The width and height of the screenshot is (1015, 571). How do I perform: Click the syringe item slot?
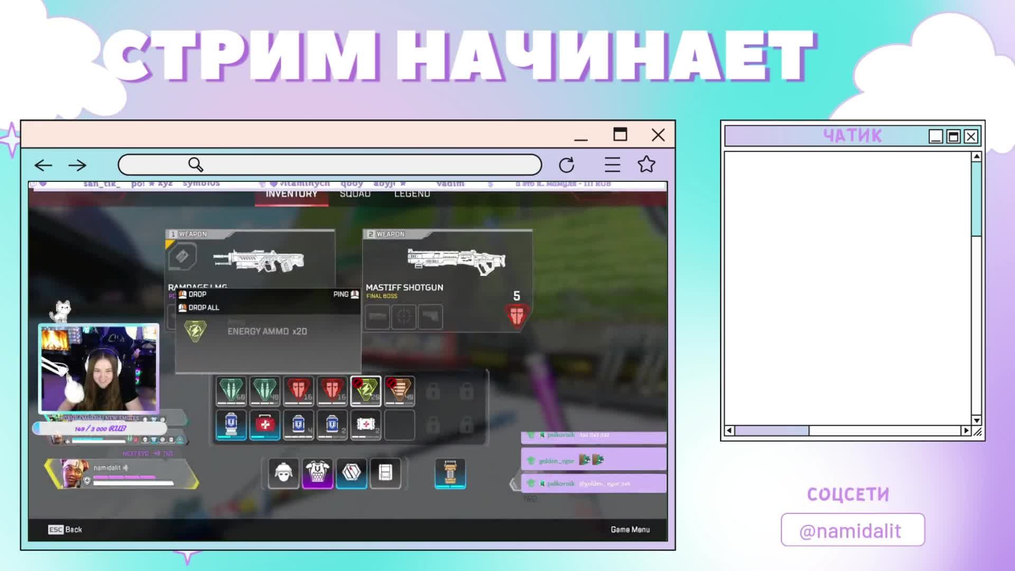pos(365,425)
